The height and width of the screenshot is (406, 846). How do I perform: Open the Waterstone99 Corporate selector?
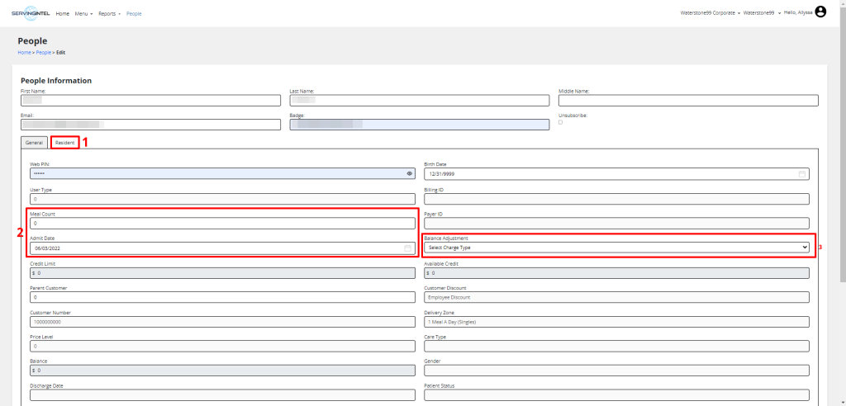[708, 13]
